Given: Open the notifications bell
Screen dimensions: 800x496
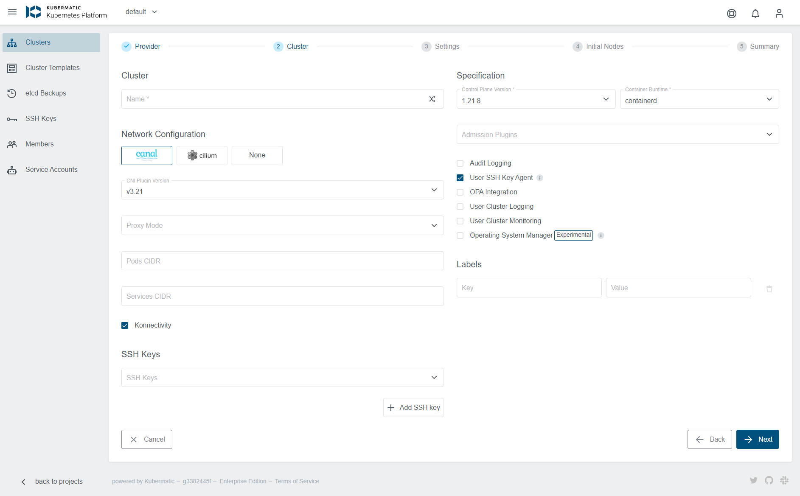Looking at the screenshot, I should 755,13.
